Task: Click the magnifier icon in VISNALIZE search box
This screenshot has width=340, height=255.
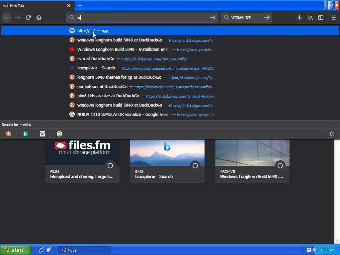Action: (226, 18)
